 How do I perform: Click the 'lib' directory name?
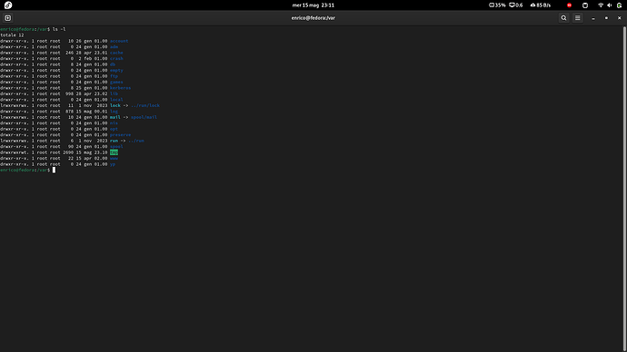click(x=114, y=93)
